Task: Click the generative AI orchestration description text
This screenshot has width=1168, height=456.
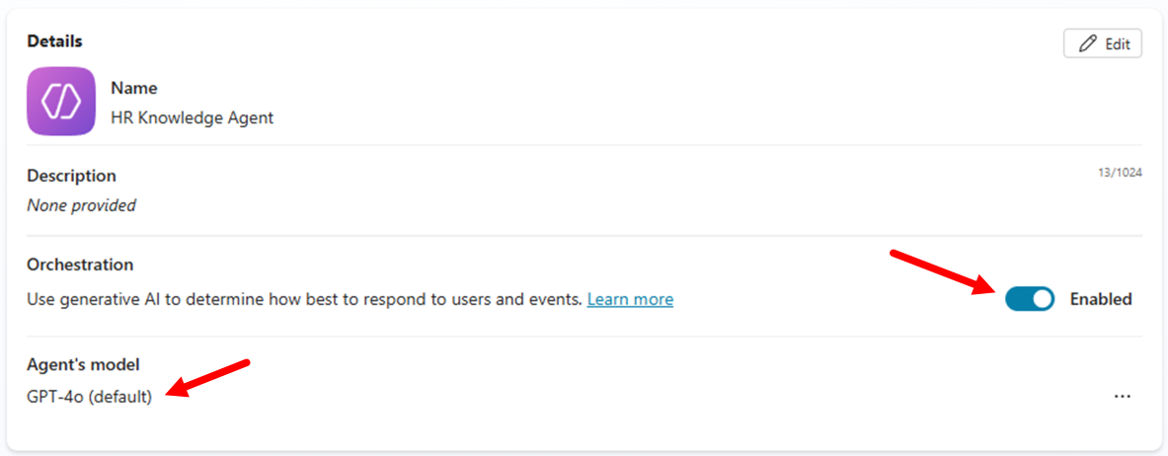Action: [x=304, y=299]
